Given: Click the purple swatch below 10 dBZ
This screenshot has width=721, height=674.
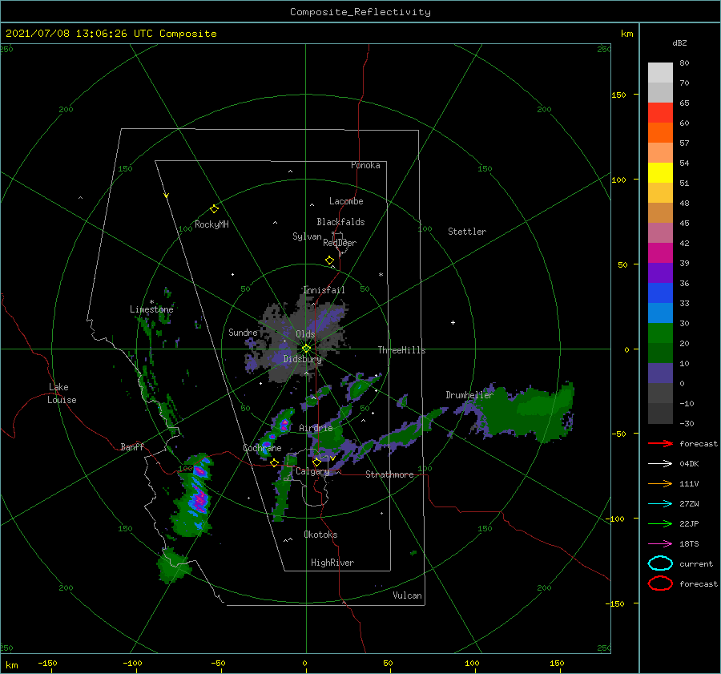Looking at the screenshot, I should pos(660,373).
